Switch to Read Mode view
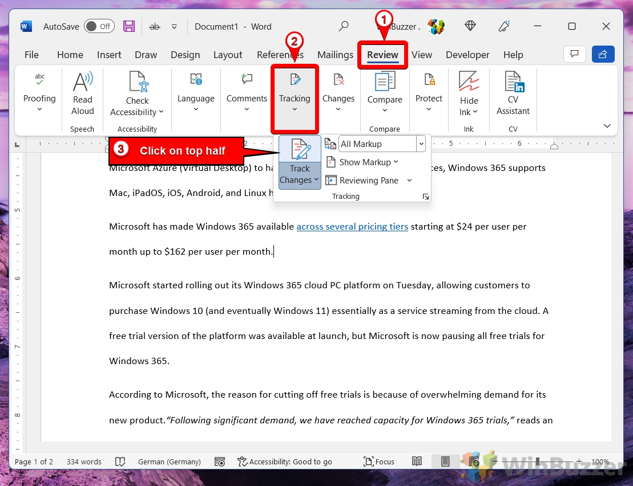The height and width of the screenshot is (486, 633). 417,462
